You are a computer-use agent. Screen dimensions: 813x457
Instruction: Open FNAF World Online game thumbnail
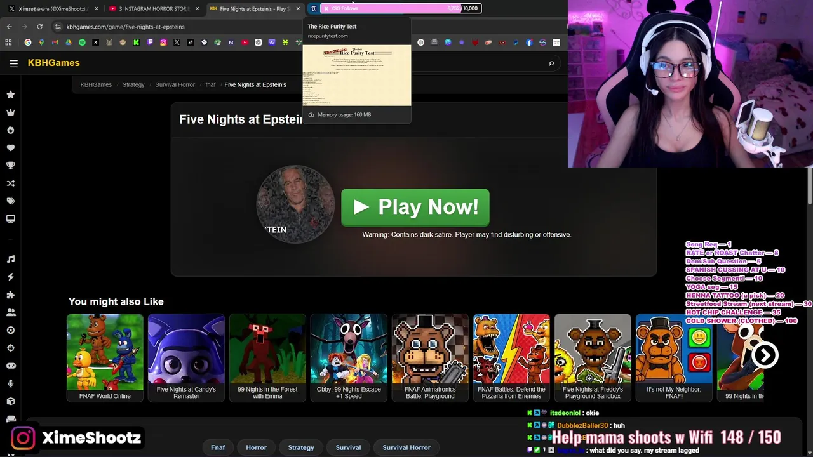pos(105,357)
